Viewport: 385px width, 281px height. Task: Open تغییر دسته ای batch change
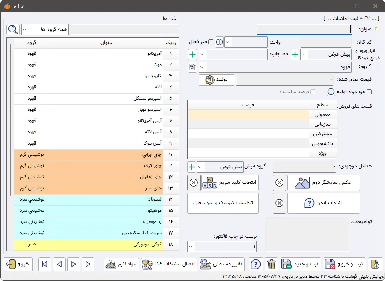click(222, 265)
